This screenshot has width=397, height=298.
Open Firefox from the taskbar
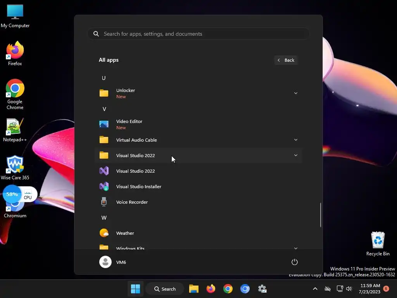click(x=211, y=289)
